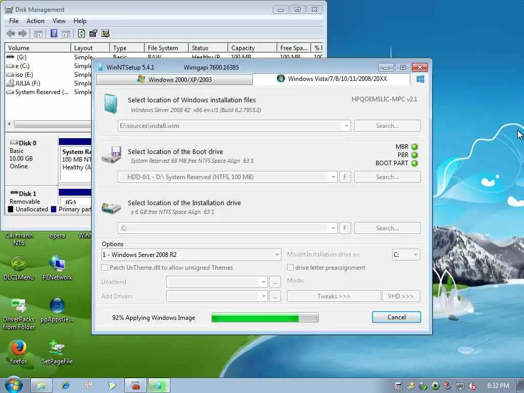Click the BOOT PART green status indicator
Screen dimensions: 524x393
[414, 163]
